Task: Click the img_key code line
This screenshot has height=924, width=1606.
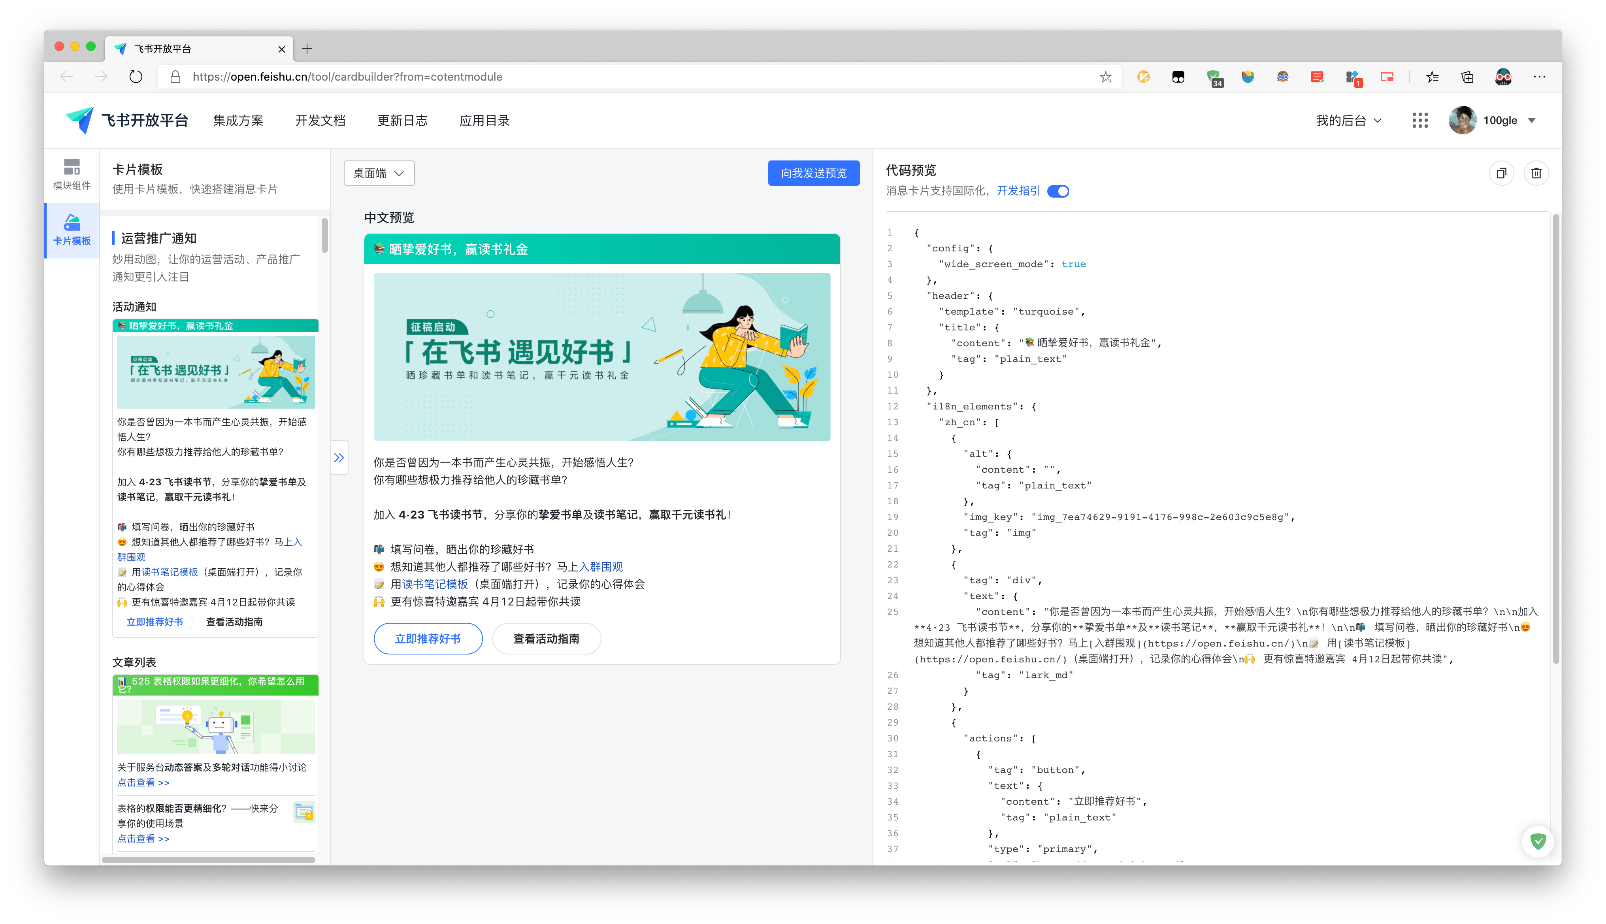Action: [x=1128, y=517]
